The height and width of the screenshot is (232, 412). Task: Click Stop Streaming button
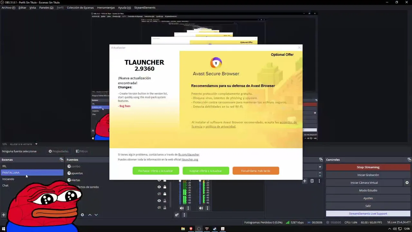click(x=368, y=167)
